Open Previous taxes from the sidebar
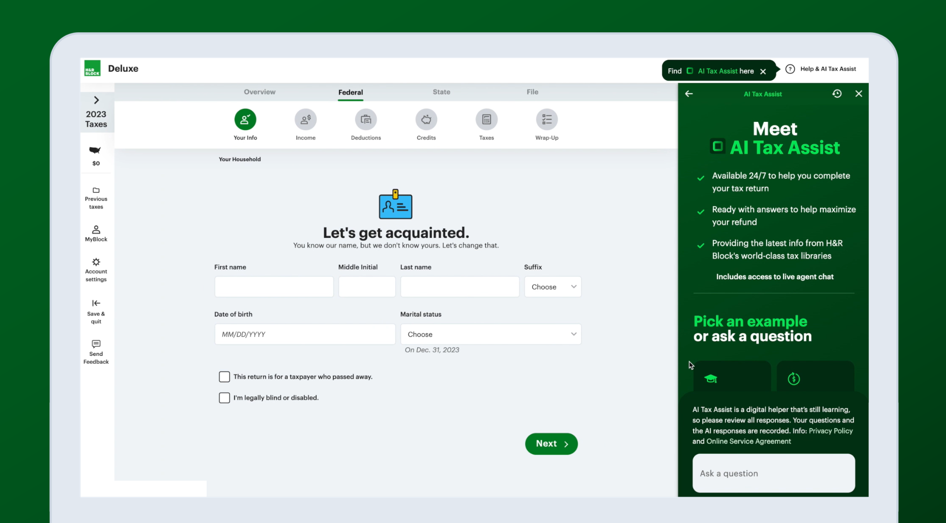 coord(96,196)
